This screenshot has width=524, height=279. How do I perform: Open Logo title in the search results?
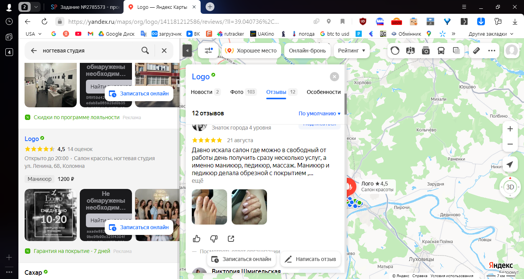(x=32, y=139)
